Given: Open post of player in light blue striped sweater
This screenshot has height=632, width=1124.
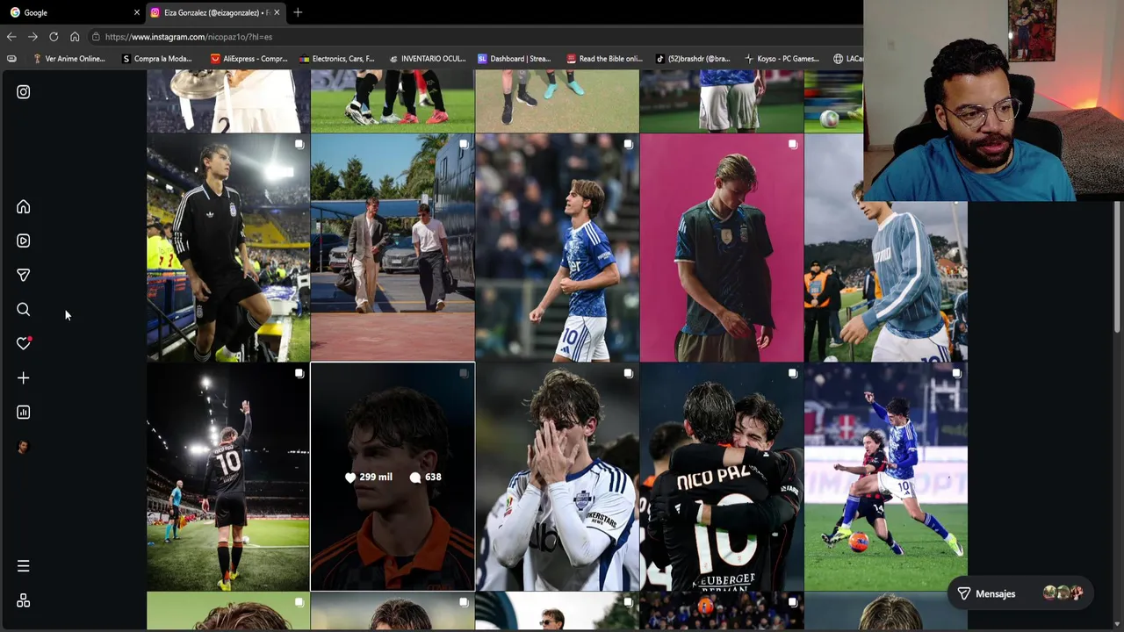Looking at the screenshot, I should point(886,281).
